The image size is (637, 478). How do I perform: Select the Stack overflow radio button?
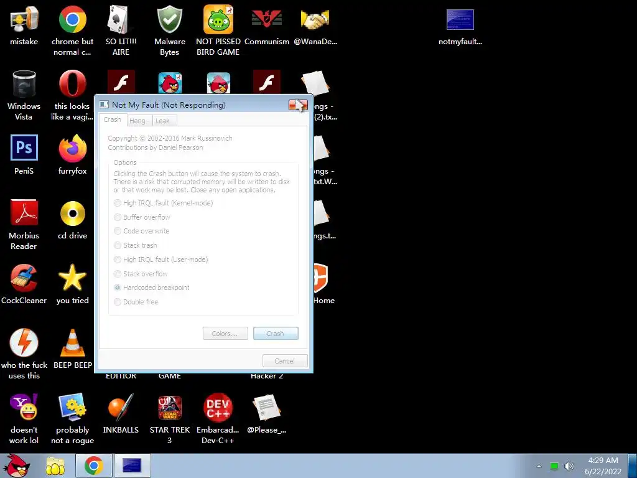(x=141, y=274)
